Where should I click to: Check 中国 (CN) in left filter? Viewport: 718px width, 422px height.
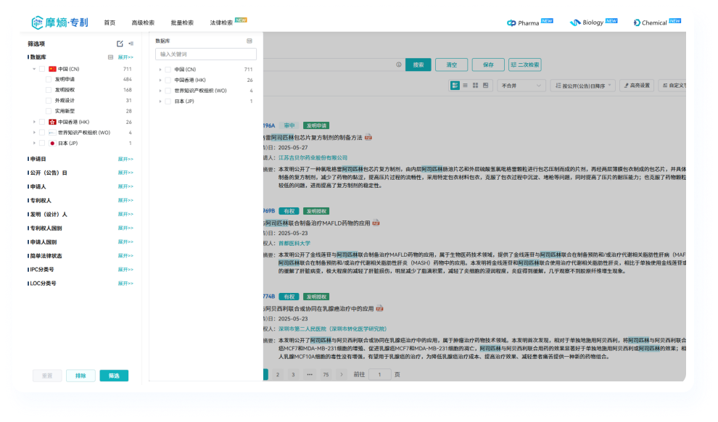pos(42,69)
